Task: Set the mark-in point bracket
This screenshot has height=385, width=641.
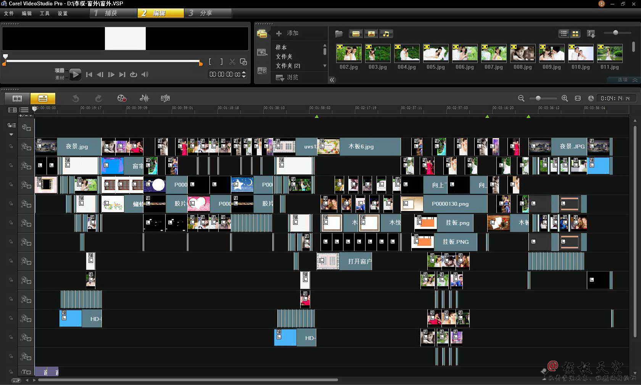Action: [210, 62]
